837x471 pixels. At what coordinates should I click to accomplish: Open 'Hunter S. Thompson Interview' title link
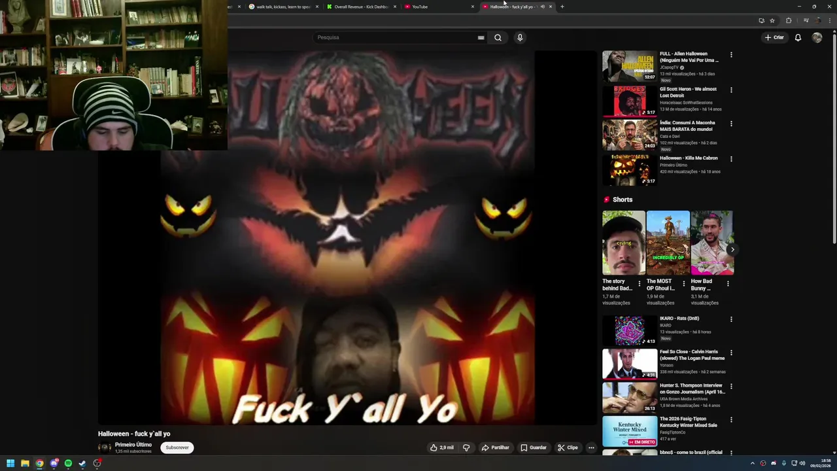pos(692,389)
